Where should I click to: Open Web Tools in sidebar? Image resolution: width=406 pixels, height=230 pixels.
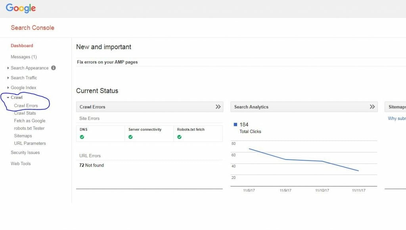21,163
